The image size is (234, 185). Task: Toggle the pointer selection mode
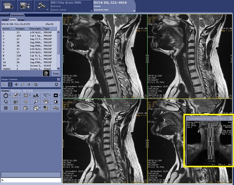click(4, 85)
